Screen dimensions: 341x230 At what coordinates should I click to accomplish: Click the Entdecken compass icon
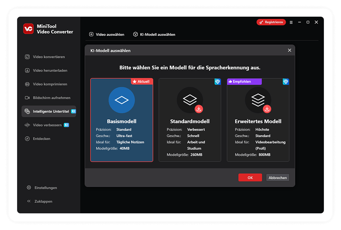coord(27,139)
